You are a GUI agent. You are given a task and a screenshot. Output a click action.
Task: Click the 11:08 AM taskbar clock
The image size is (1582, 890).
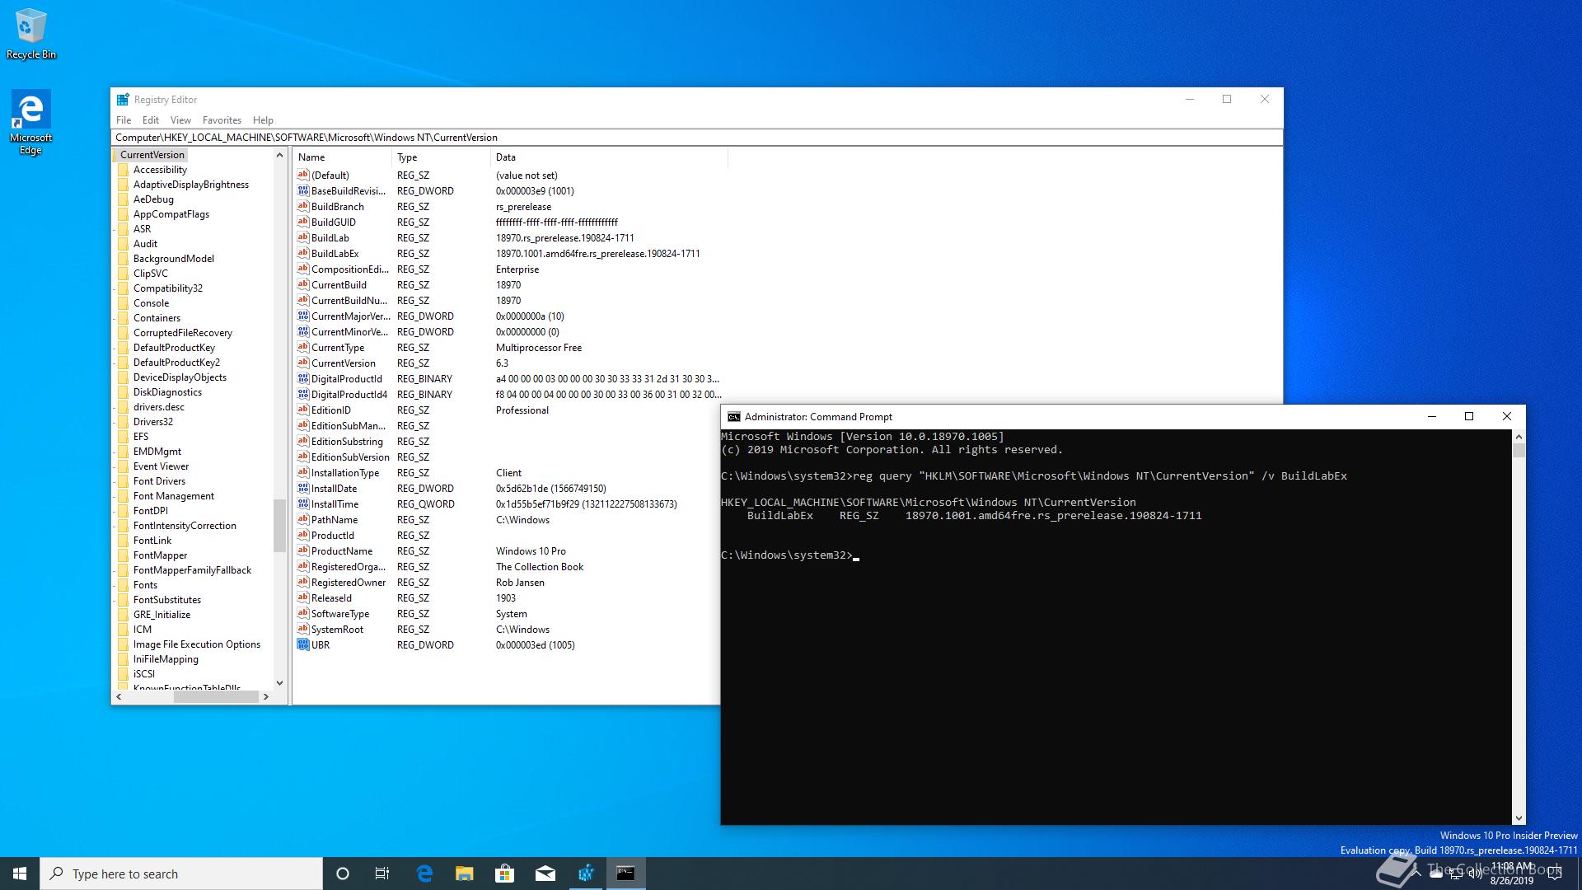pos(1512,874)
